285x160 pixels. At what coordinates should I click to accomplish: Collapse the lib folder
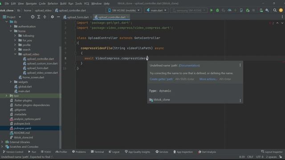(x=7, y=22)
